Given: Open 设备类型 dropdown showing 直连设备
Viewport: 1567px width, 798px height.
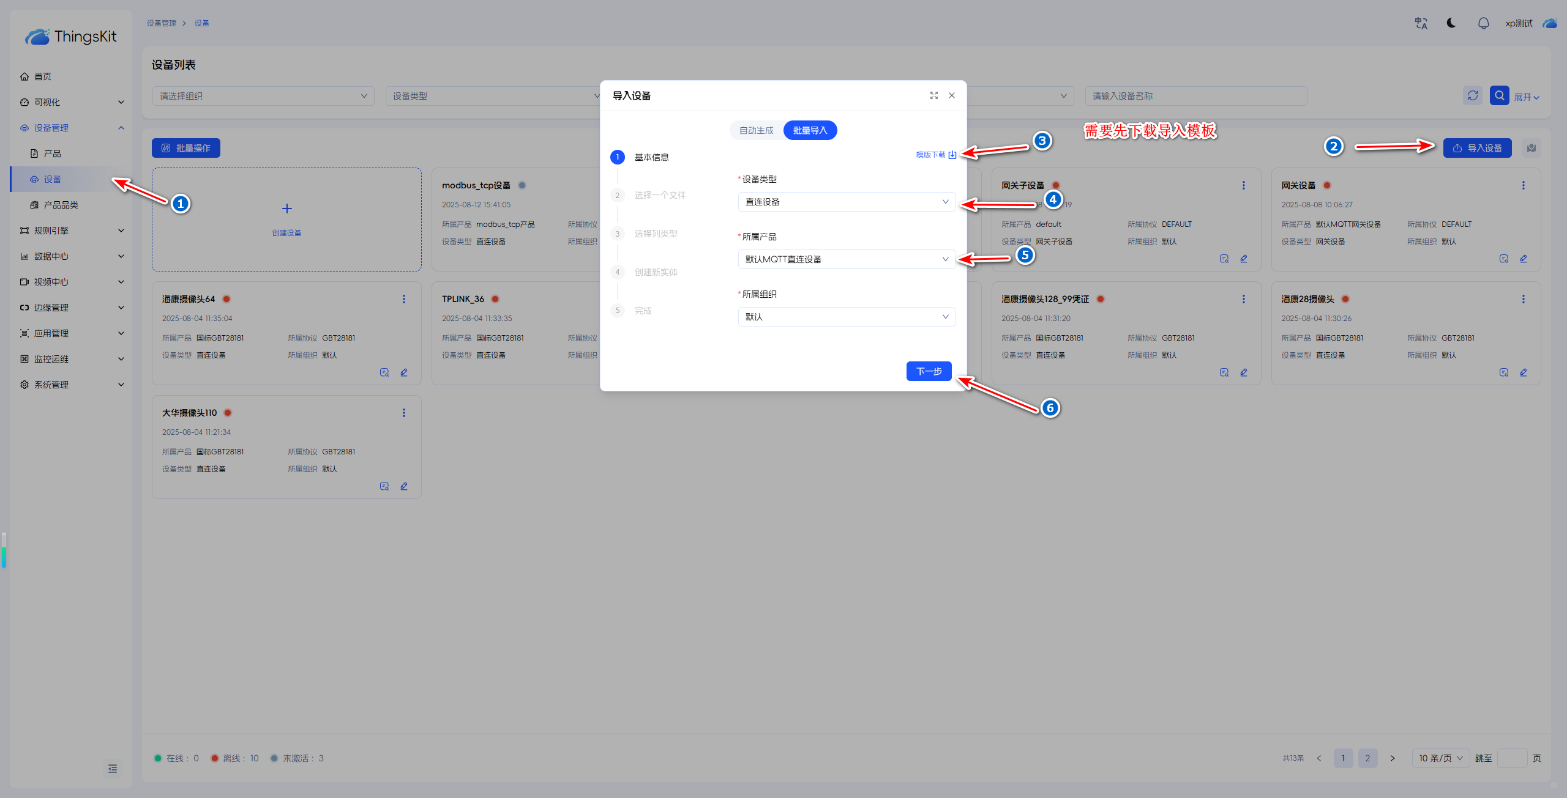Looking at the screenshot, I should pyautogui.click(x=846, y=202).
